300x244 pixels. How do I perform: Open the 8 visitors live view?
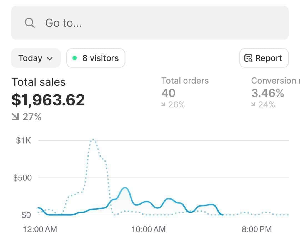click(96, 58)
